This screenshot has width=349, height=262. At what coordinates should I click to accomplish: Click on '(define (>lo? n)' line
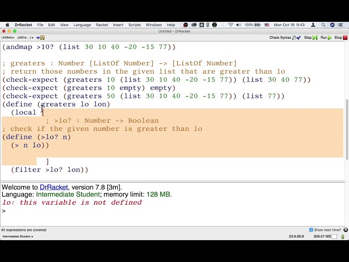(37, 137)
